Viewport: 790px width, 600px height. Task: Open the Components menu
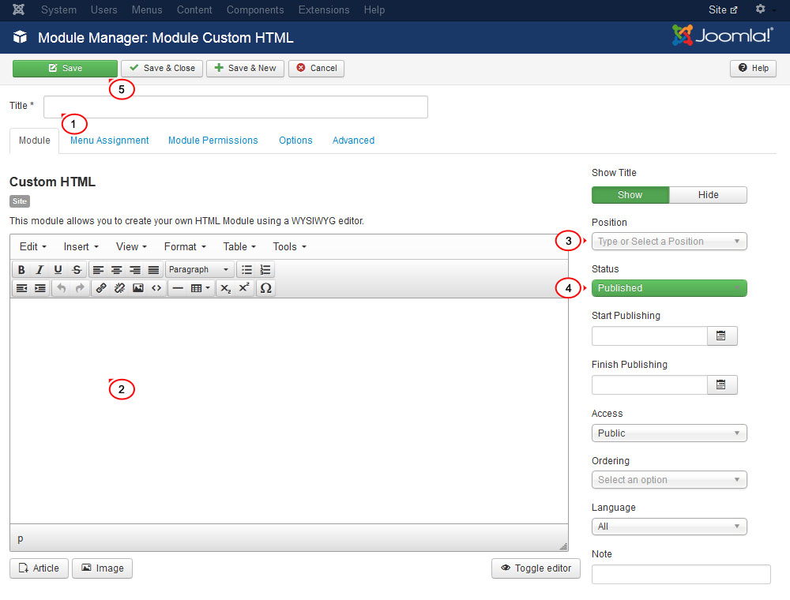click(x=255, y=9)
